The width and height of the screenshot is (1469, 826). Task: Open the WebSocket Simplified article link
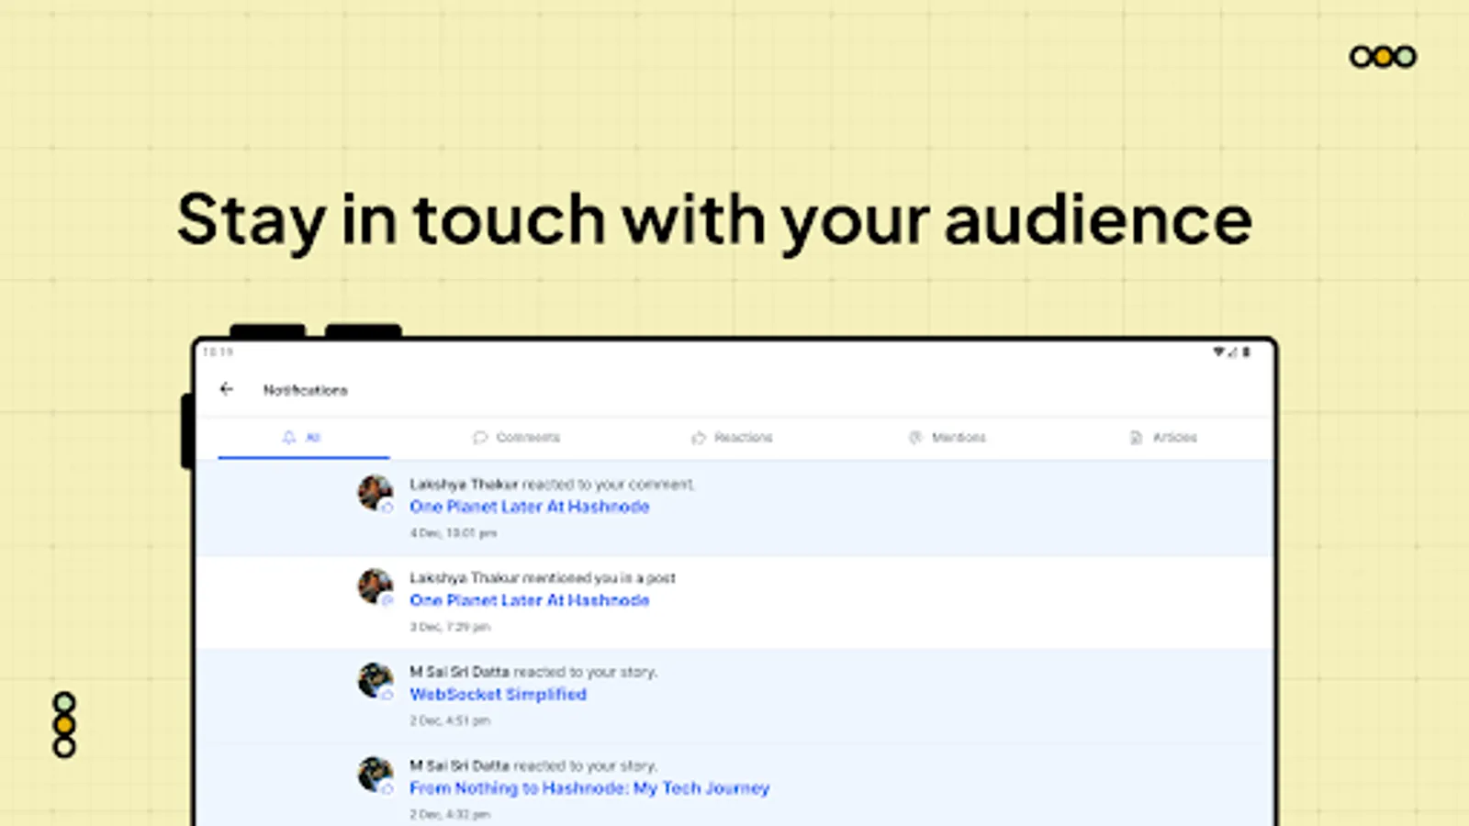pyautogui.click(x=498, y=695)
